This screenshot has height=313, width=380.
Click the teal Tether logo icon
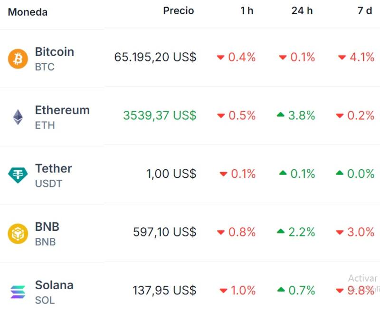tap(18, 174)
